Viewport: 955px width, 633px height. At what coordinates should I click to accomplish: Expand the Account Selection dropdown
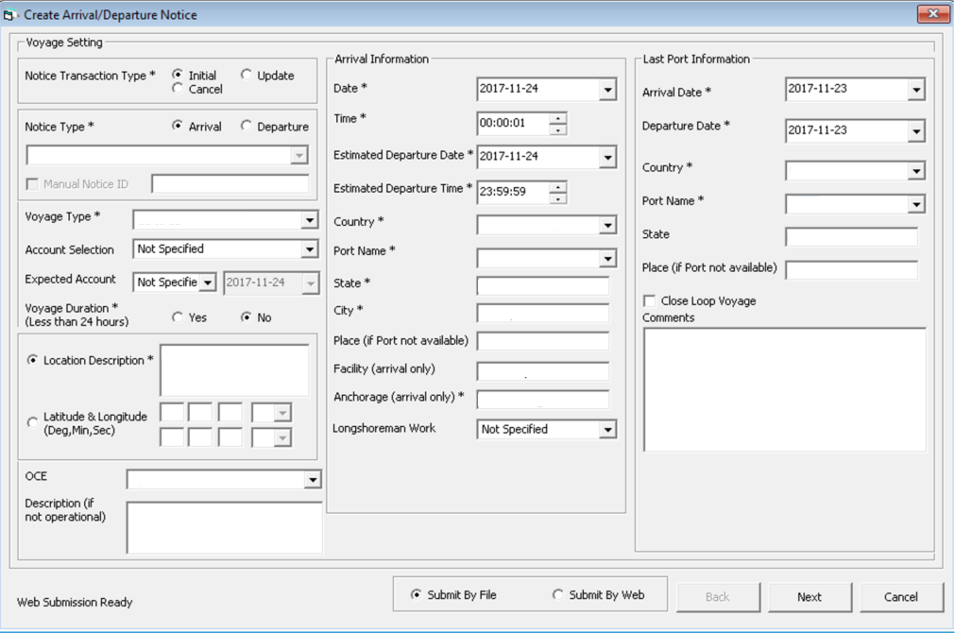307,249
